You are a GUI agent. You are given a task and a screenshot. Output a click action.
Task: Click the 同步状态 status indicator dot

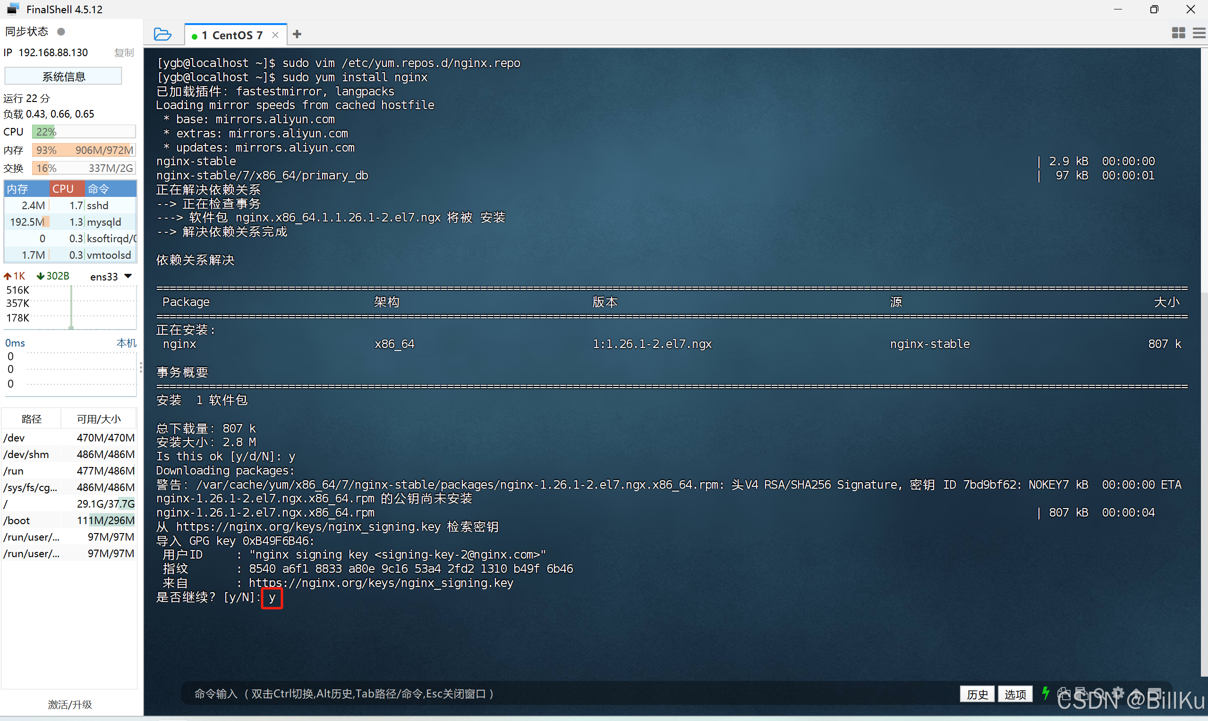(61, 32)
